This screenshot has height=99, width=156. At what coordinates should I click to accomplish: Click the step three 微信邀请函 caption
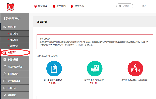point(135,80)
